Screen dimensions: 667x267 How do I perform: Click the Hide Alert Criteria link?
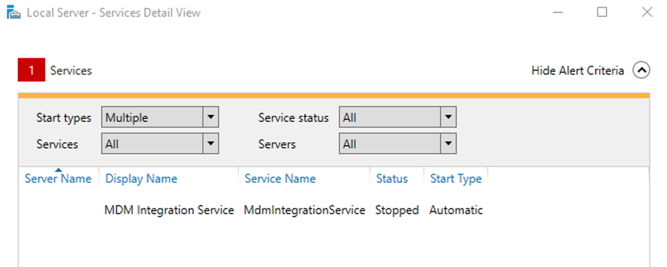pyautogui.click(x=578, y=70)
